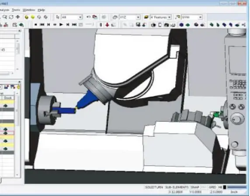The width and height of the screenshot is (250, 196).
Task: Click the X coordinate readout
Action: 176,192
